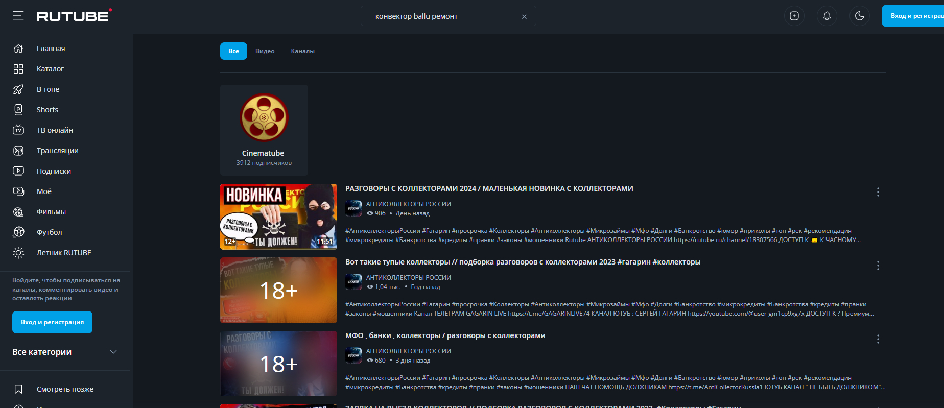
Task: Open video title 'Вот такие тупые коллекторы'
Action: [x=523, y=262]
